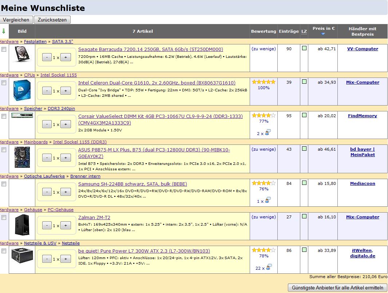This screenshot has height=293, width=388.
Task: Click the Intel Celeron box thumbnail
Action: (22, 90)
